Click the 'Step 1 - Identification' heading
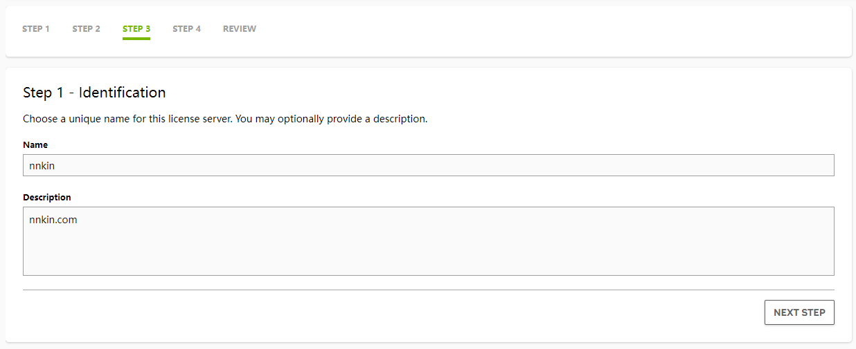 [94, 93]
